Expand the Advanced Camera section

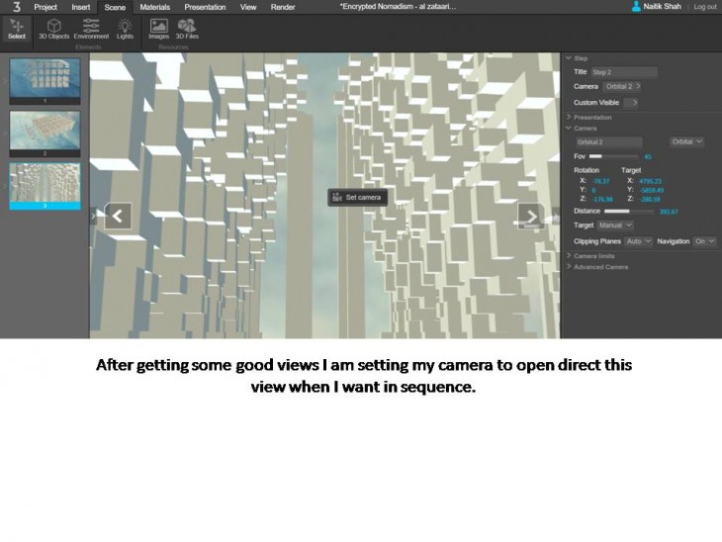coord(600,267)
